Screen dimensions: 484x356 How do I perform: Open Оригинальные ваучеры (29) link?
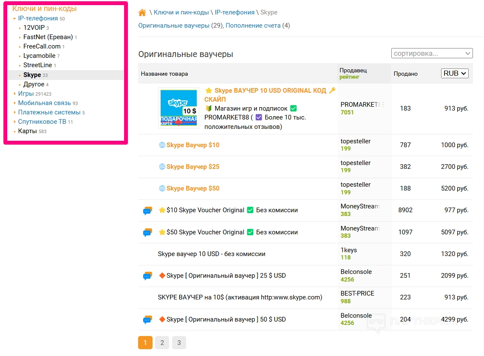[x=174, y=26]
